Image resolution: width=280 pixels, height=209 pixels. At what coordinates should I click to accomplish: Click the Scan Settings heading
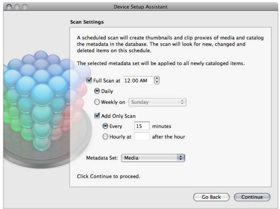87,22
